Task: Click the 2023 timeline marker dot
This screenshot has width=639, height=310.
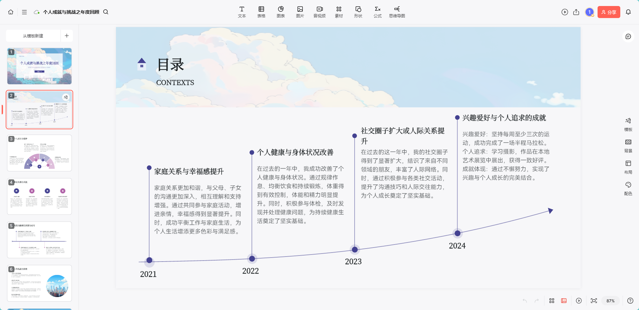Action: pos(355,249)
